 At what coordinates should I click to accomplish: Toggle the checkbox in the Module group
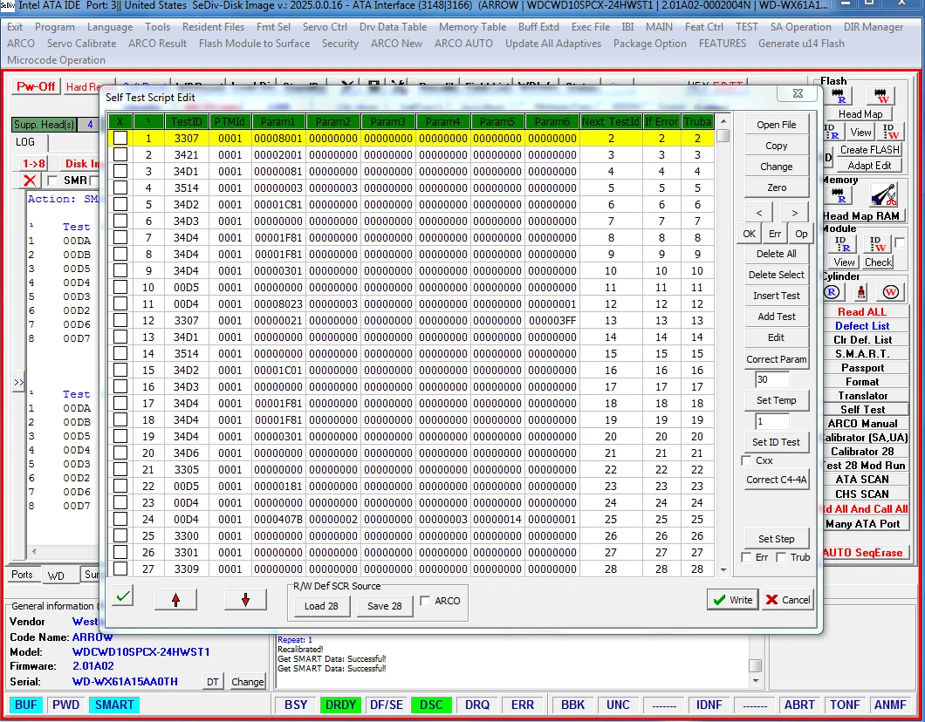click(x=900, y=242)
